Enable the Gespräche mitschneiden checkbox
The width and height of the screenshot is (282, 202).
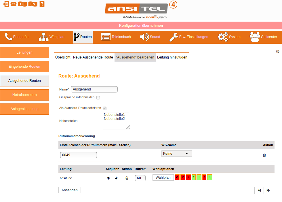point(98,98)
